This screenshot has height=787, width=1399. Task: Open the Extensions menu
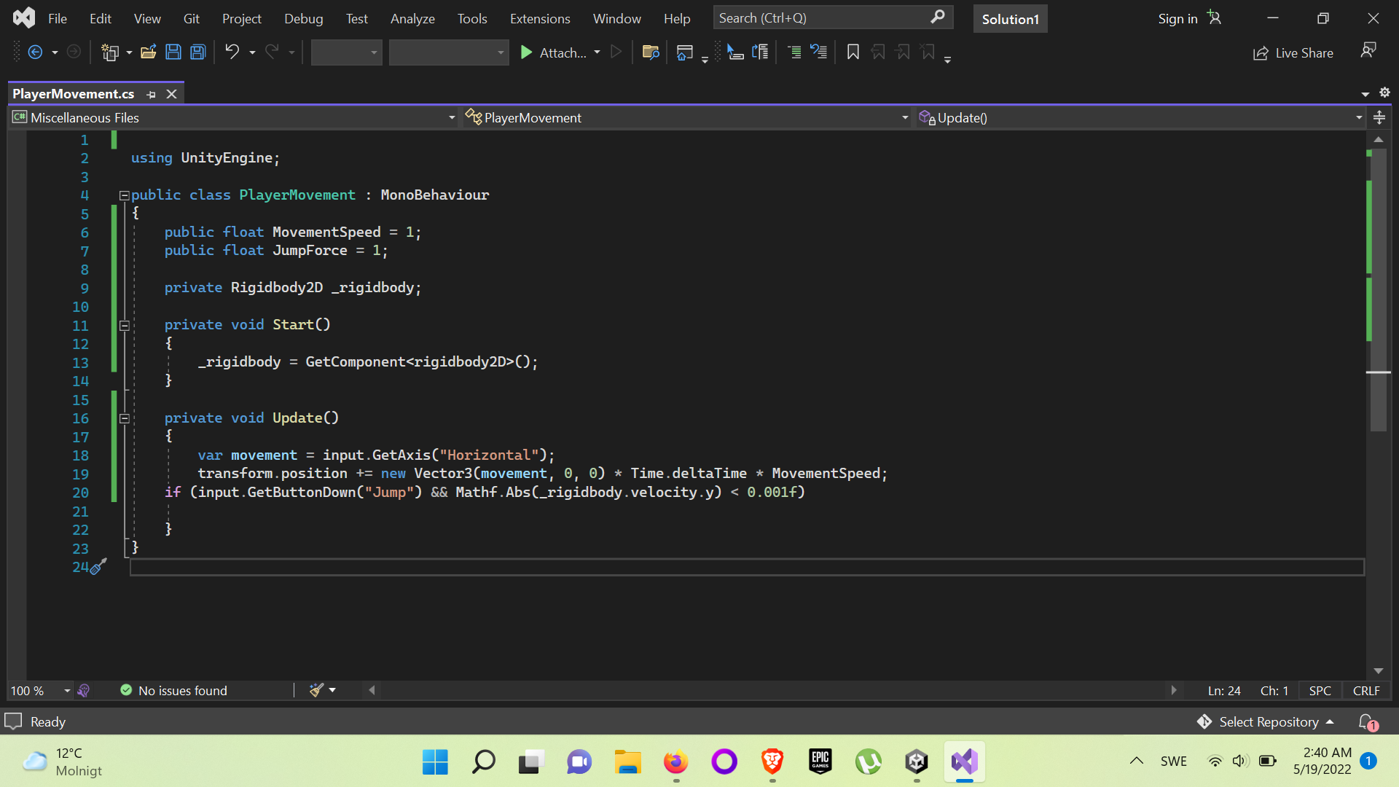[x=539, y=19]
